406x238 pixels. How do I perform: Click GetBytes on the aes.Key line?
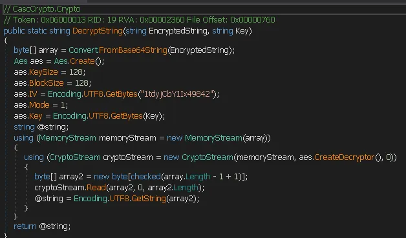click(127, 116)
